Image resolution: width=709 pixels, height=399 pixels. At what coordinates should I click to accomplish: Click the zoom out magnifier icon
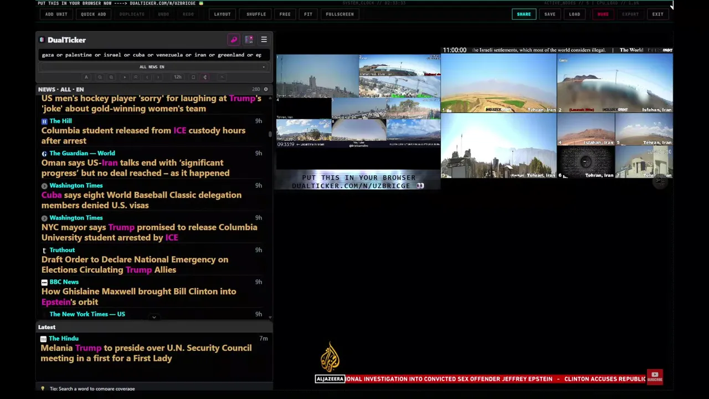pos(100,77)
